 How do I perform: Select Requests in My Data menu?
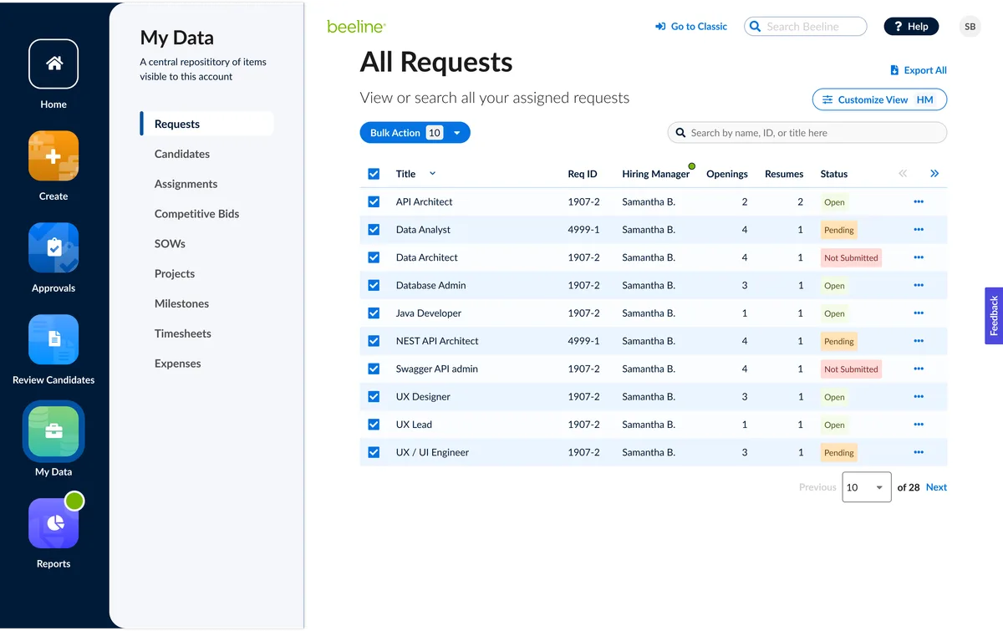(x=207, y=124)
